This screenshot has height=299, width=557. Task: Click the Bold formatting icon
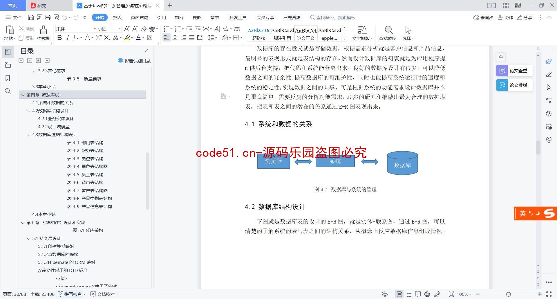click(59, 37)
